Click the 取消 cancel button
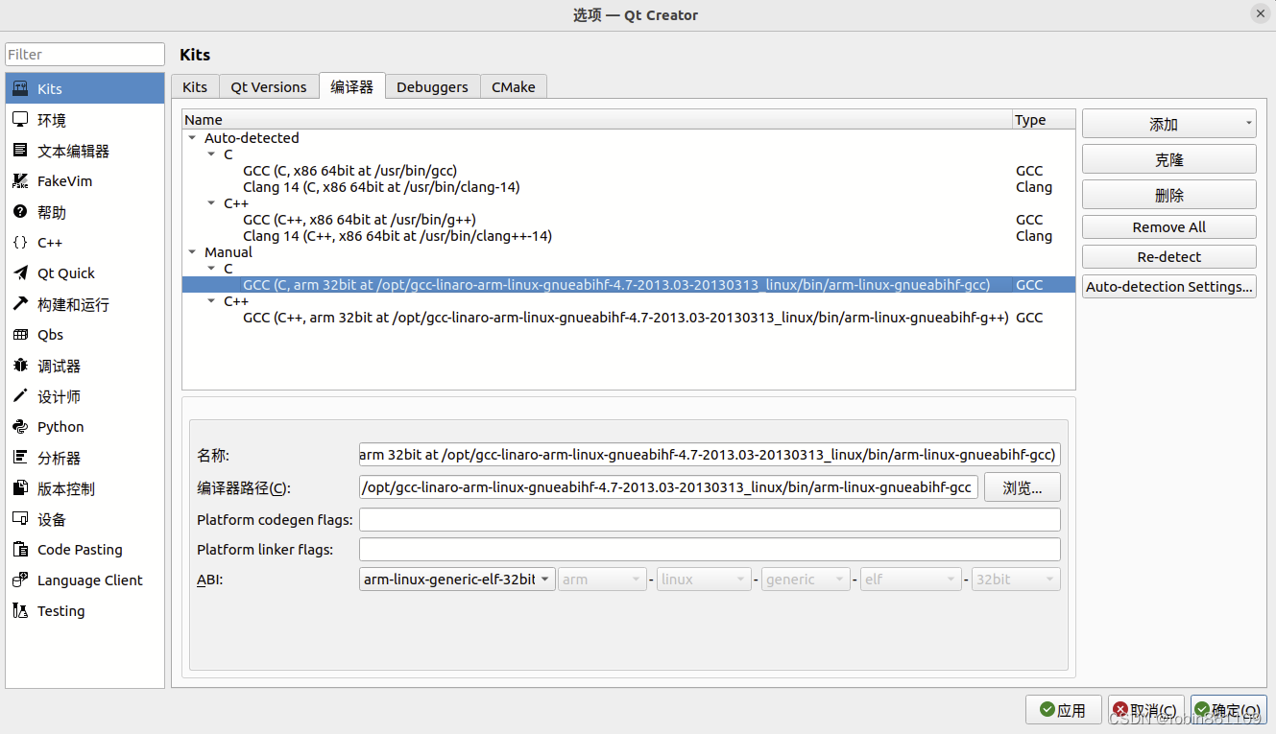This screenshot has width=1276, height=734. pos(1145,710)
